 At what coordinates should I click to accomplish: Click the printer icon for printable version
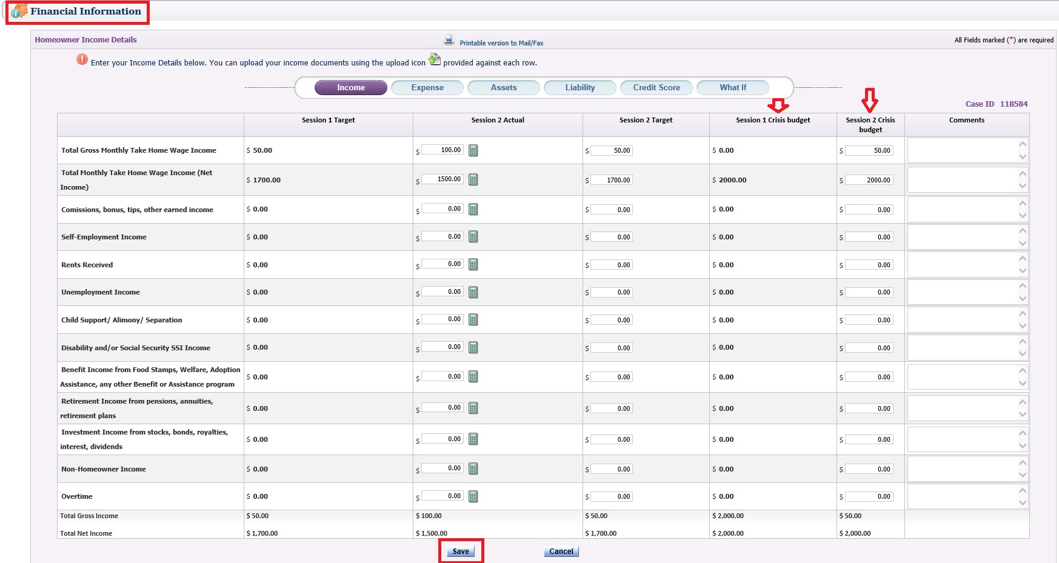(449, 40)
